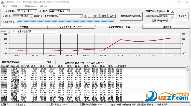Click the plus button to add stock

click(85, 16)
